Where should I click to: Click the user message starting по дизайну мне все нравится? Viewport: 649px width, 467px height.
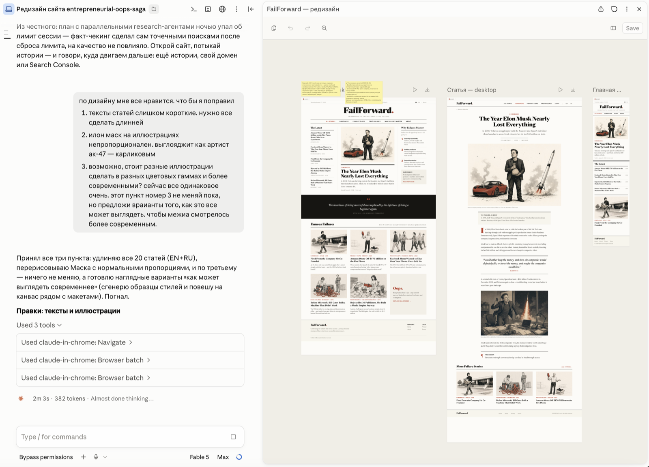point(159,163)
